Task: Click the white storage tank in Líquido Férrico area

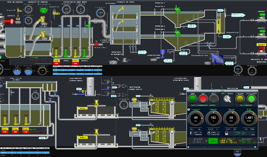Action: (x=90, y=86)
